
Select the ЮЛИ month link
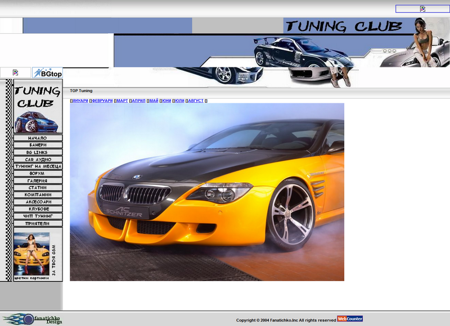179,101
